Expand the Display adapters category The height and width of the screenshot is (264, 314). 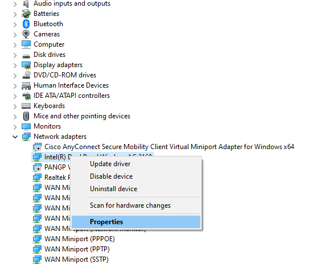pos(15,65)
